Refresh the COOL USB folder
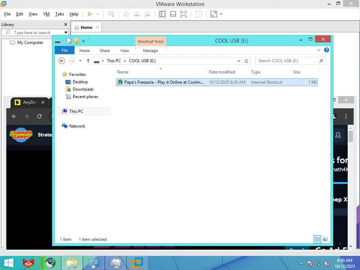Image resolution: width=360 pixels, height=270 pixels. (246, 61)
